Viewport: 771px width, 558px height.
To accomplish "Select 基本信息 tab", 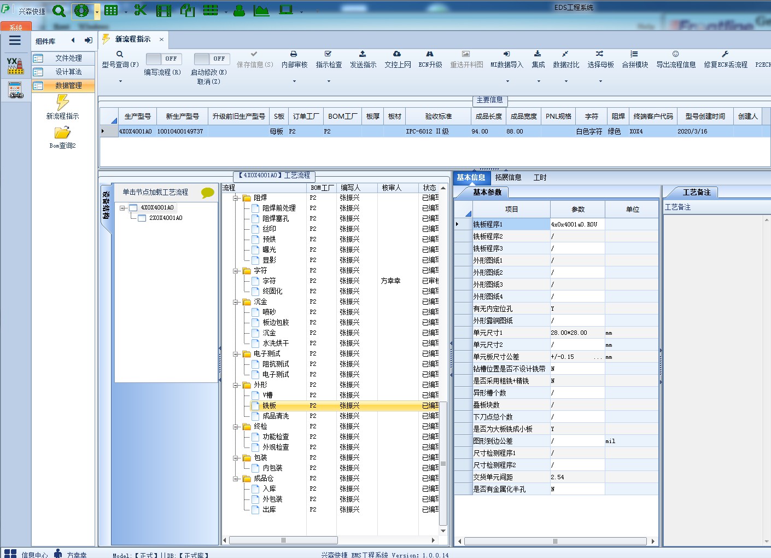I will click(x=471, y=177).
